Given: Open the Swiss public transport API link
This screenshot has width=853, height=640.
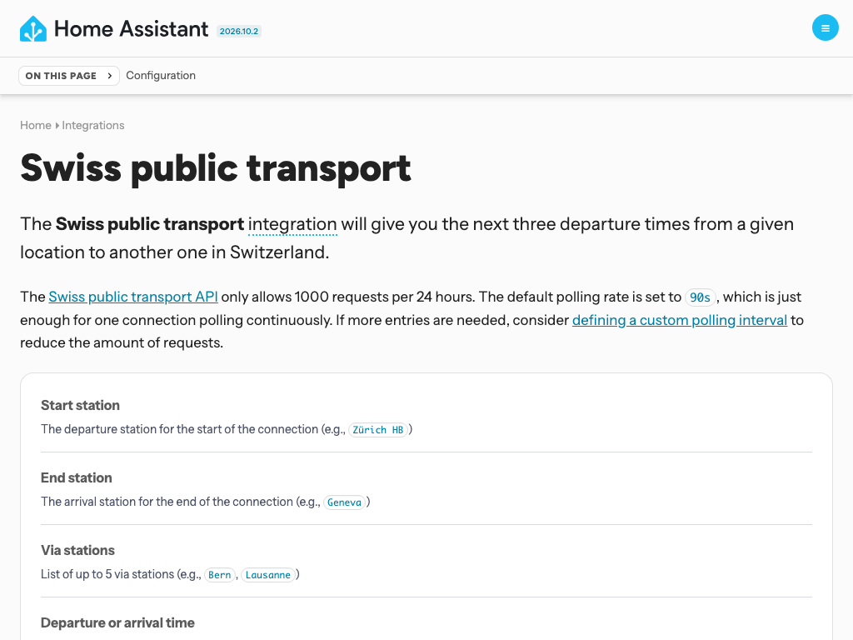Looking at the screenshot, I should (x=133, y=297).
